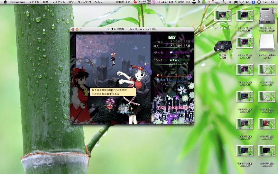
Task: Select the capture 9.jpg thumbnail
Action: (x=245, y=124)
